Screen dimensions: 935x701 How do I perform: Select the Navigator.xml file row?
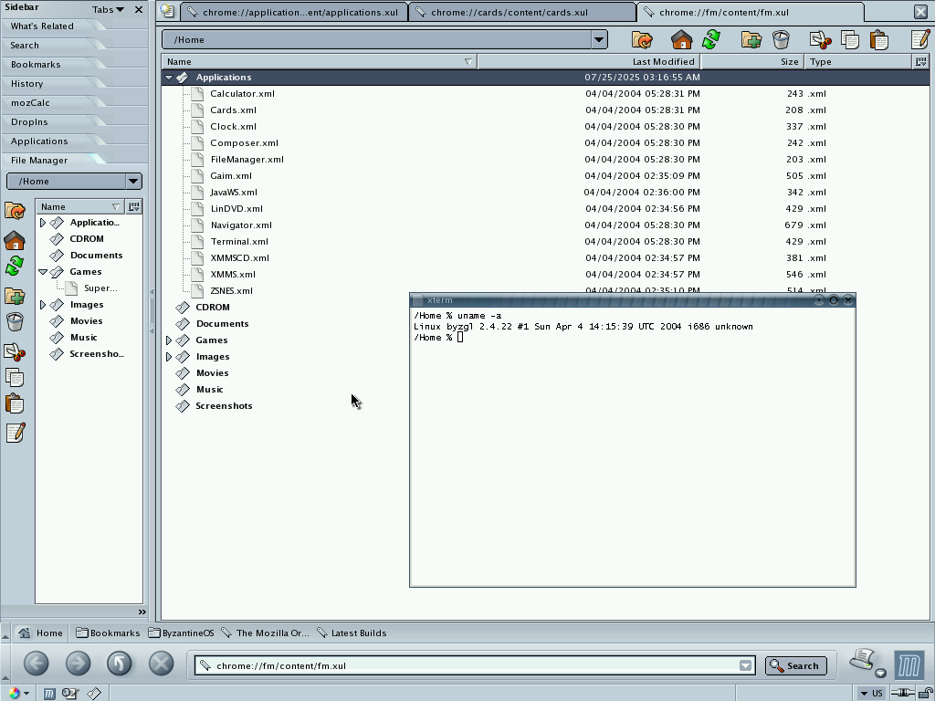tap(545, 225)
